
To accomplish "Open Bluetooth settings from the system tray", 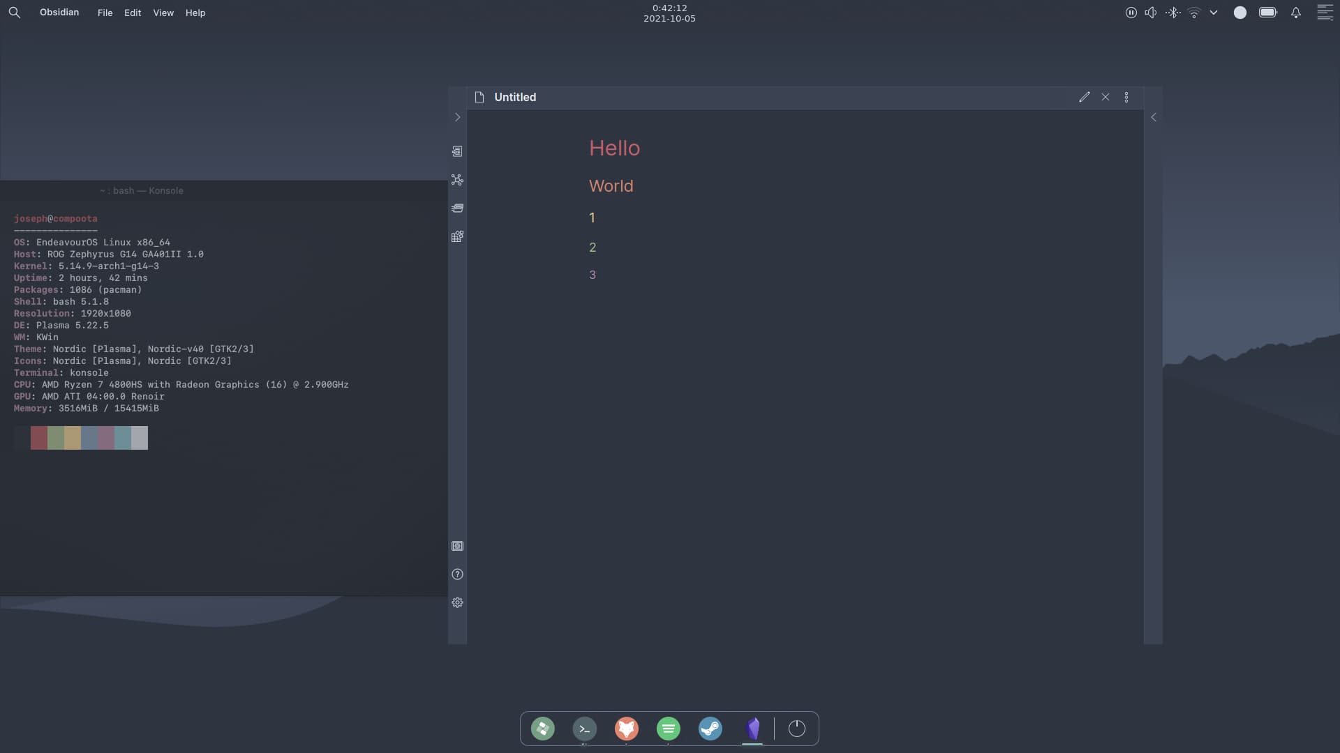I will 1172,13.
